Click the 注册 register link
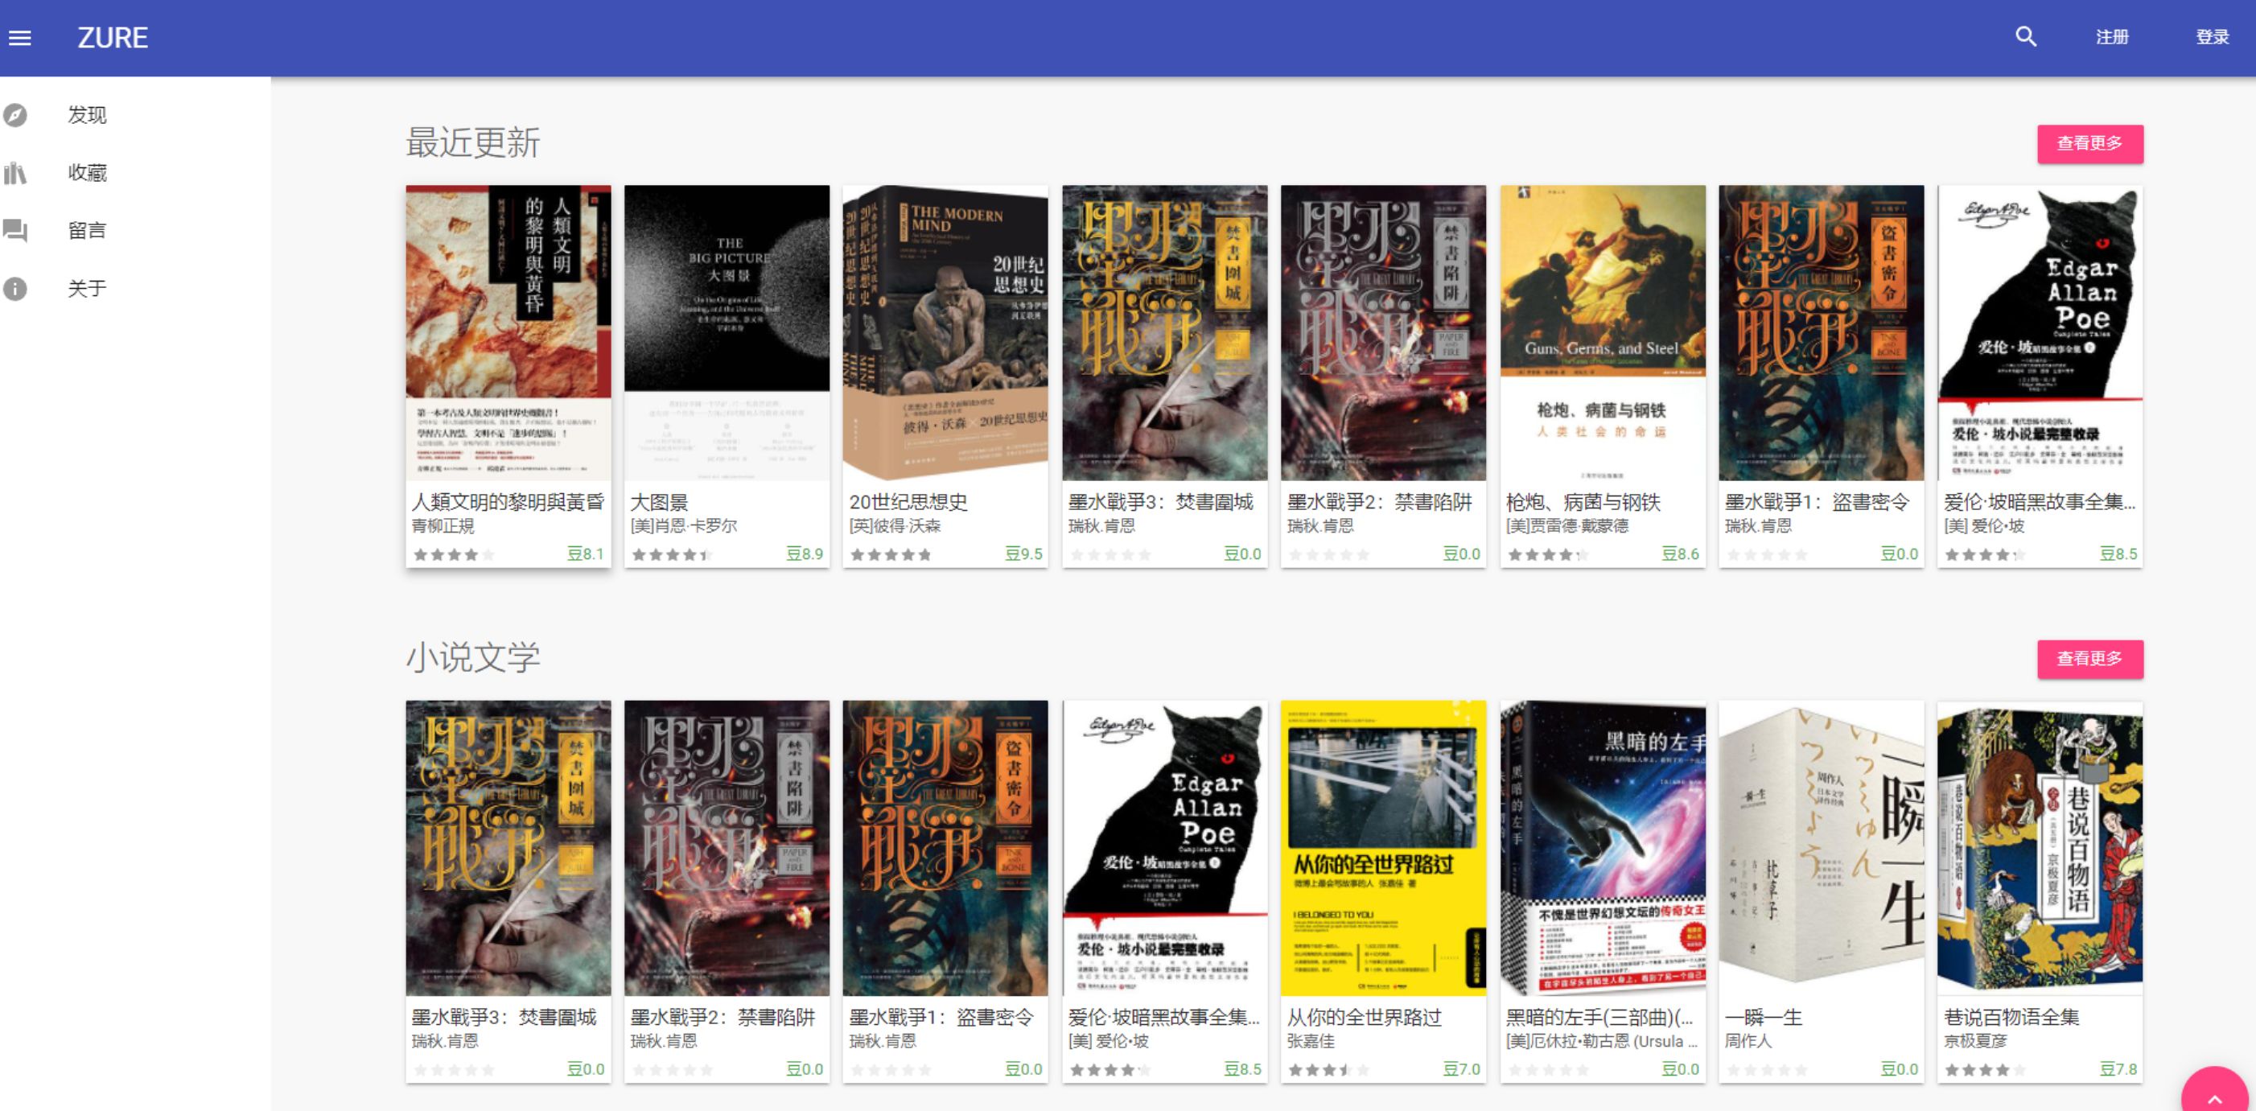Screen dimensions: 2256x1111 pyautogui.click(x=2111, y=37)
